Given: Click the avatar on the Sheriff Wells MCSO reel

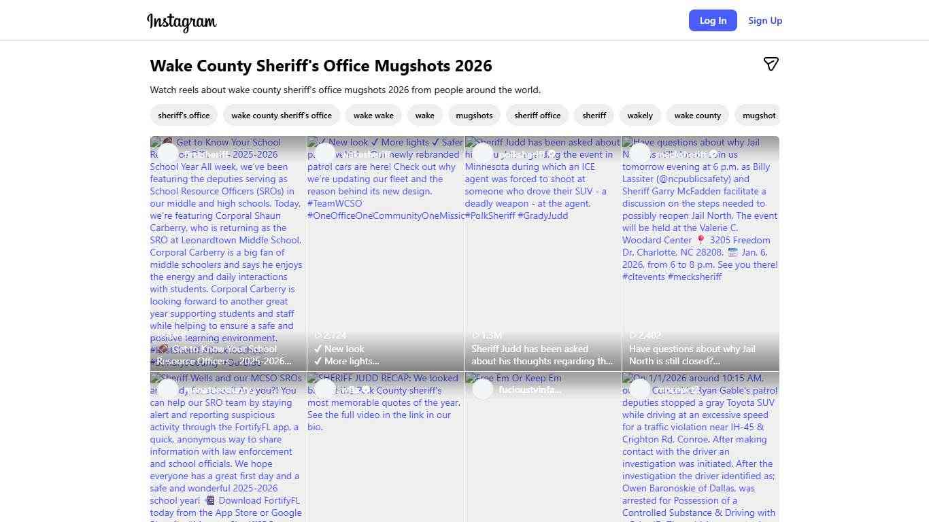Looking at the screenshot, I should 167,389.
